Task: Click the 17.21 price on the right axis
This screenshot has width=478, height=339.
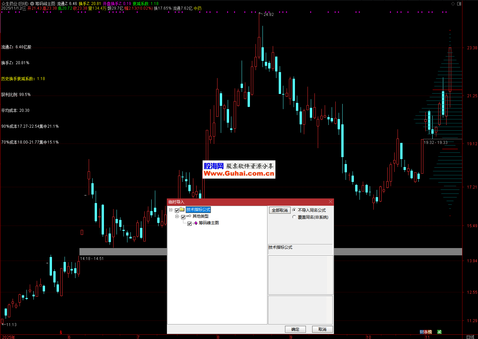Action: pos(472,187)
